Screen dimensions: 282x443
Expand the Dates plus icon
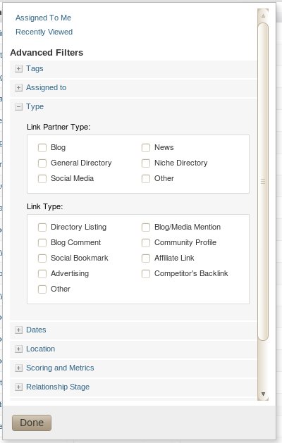pyautogui.click(x=18, y=330)
